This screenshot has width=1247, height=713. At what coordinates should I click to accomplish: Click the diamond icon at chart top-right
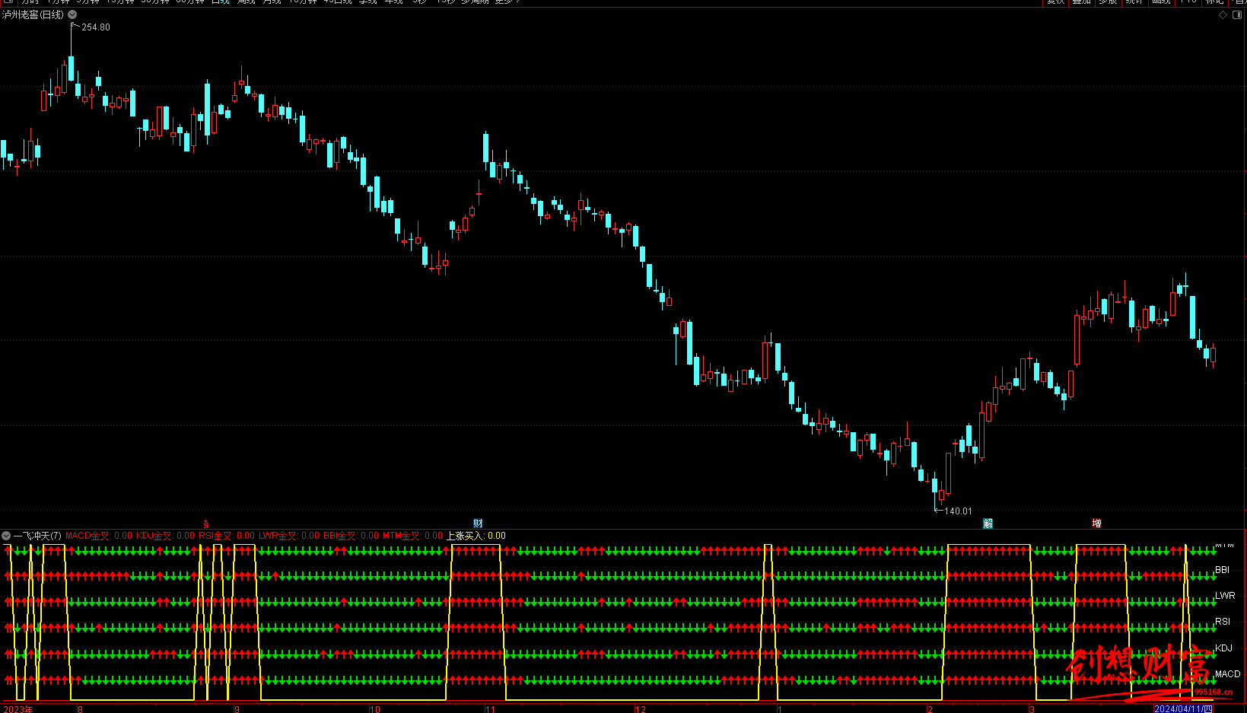coord(1223,14)
